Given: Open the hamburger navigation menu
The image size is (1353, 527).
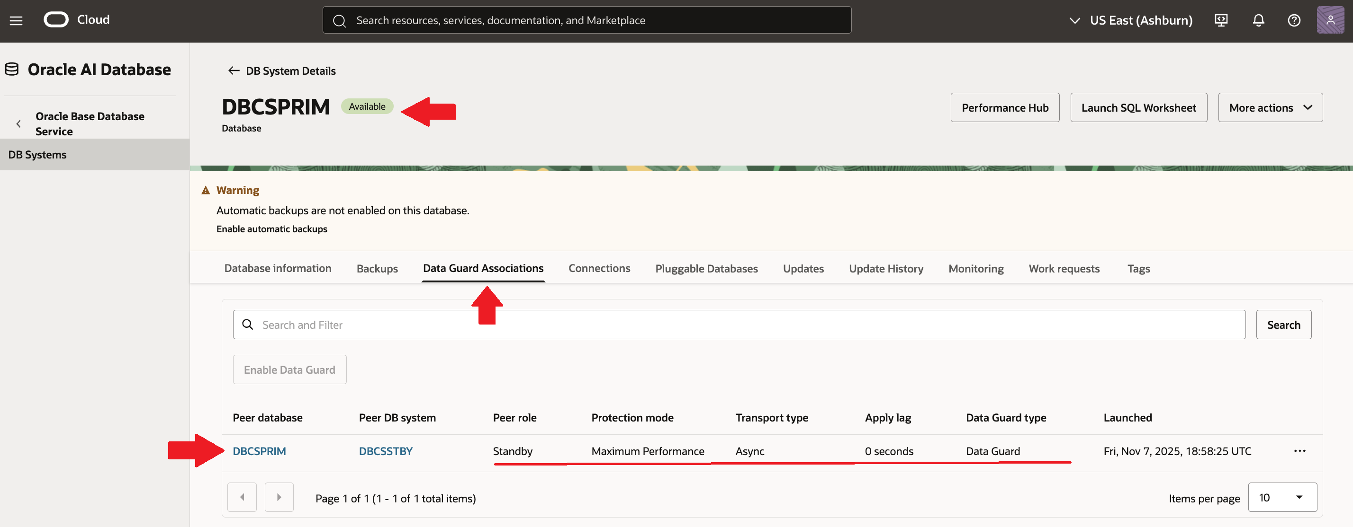Looking at the screenshot, I should (16, 20).
